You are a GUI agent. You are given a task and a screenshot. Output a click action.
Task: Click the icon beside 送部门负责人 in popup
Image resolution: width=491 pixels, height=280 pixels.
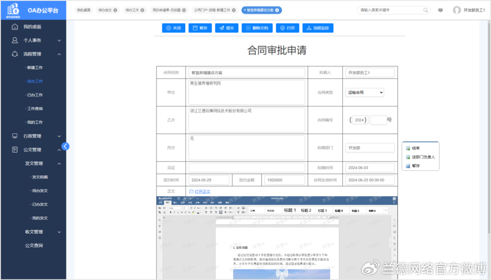pos(408,157)
